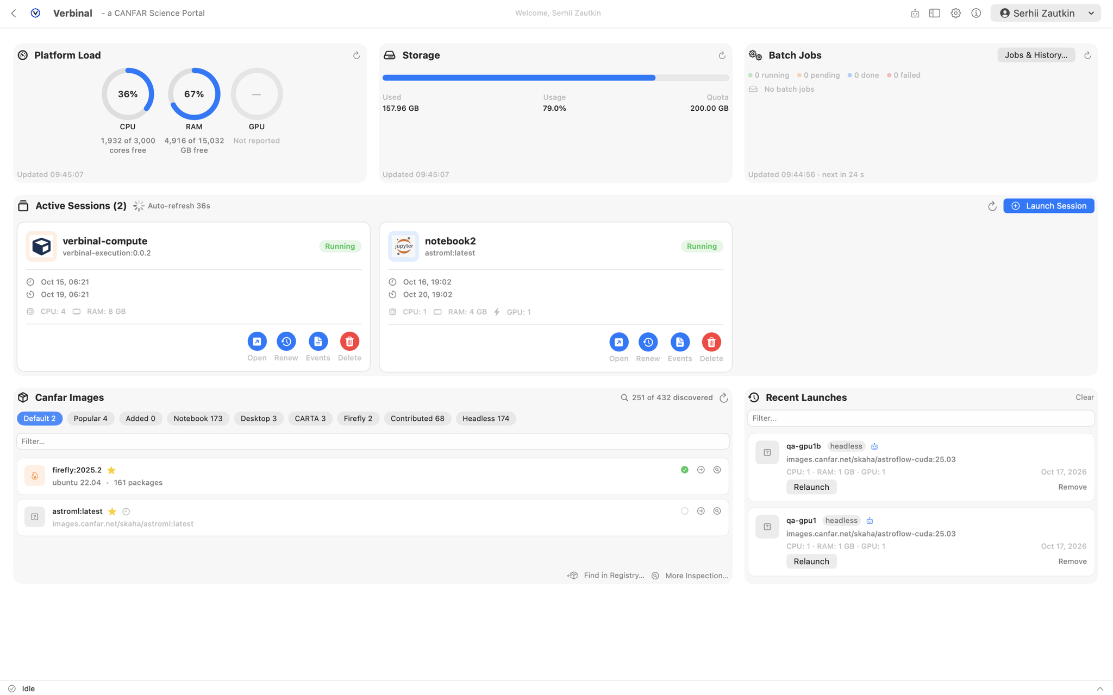
Task: Inspect the astroml:latest image
Action: click(x=717, y=511)
